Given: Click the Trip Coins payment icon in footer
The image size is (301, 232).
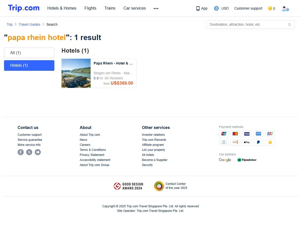Looking at the screenshot, I should pos(270,142).
